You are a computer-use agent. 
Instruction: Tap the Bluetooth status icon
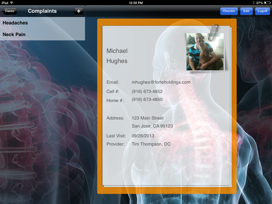pos(253,3)
